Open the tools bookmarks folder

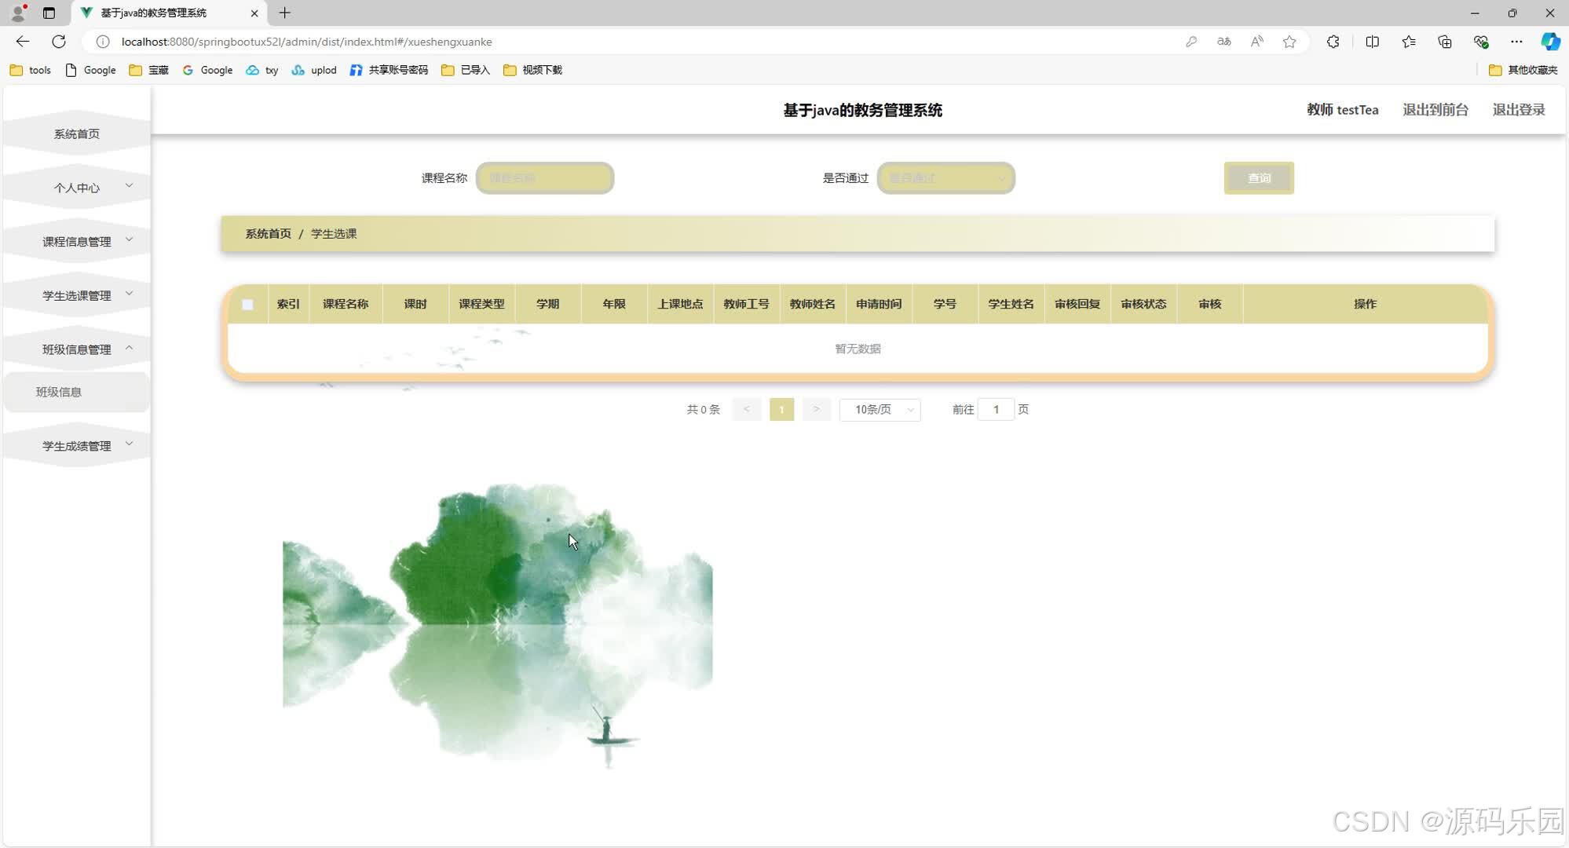coord(29,70)
